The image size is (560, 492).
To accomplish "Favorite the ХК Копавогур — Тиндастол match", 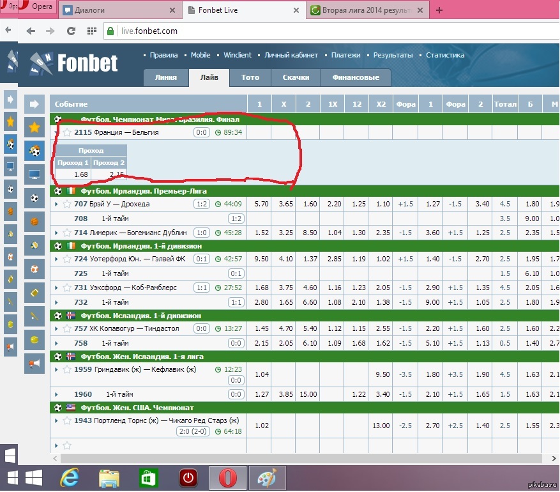I will click(x=67, y=328).
